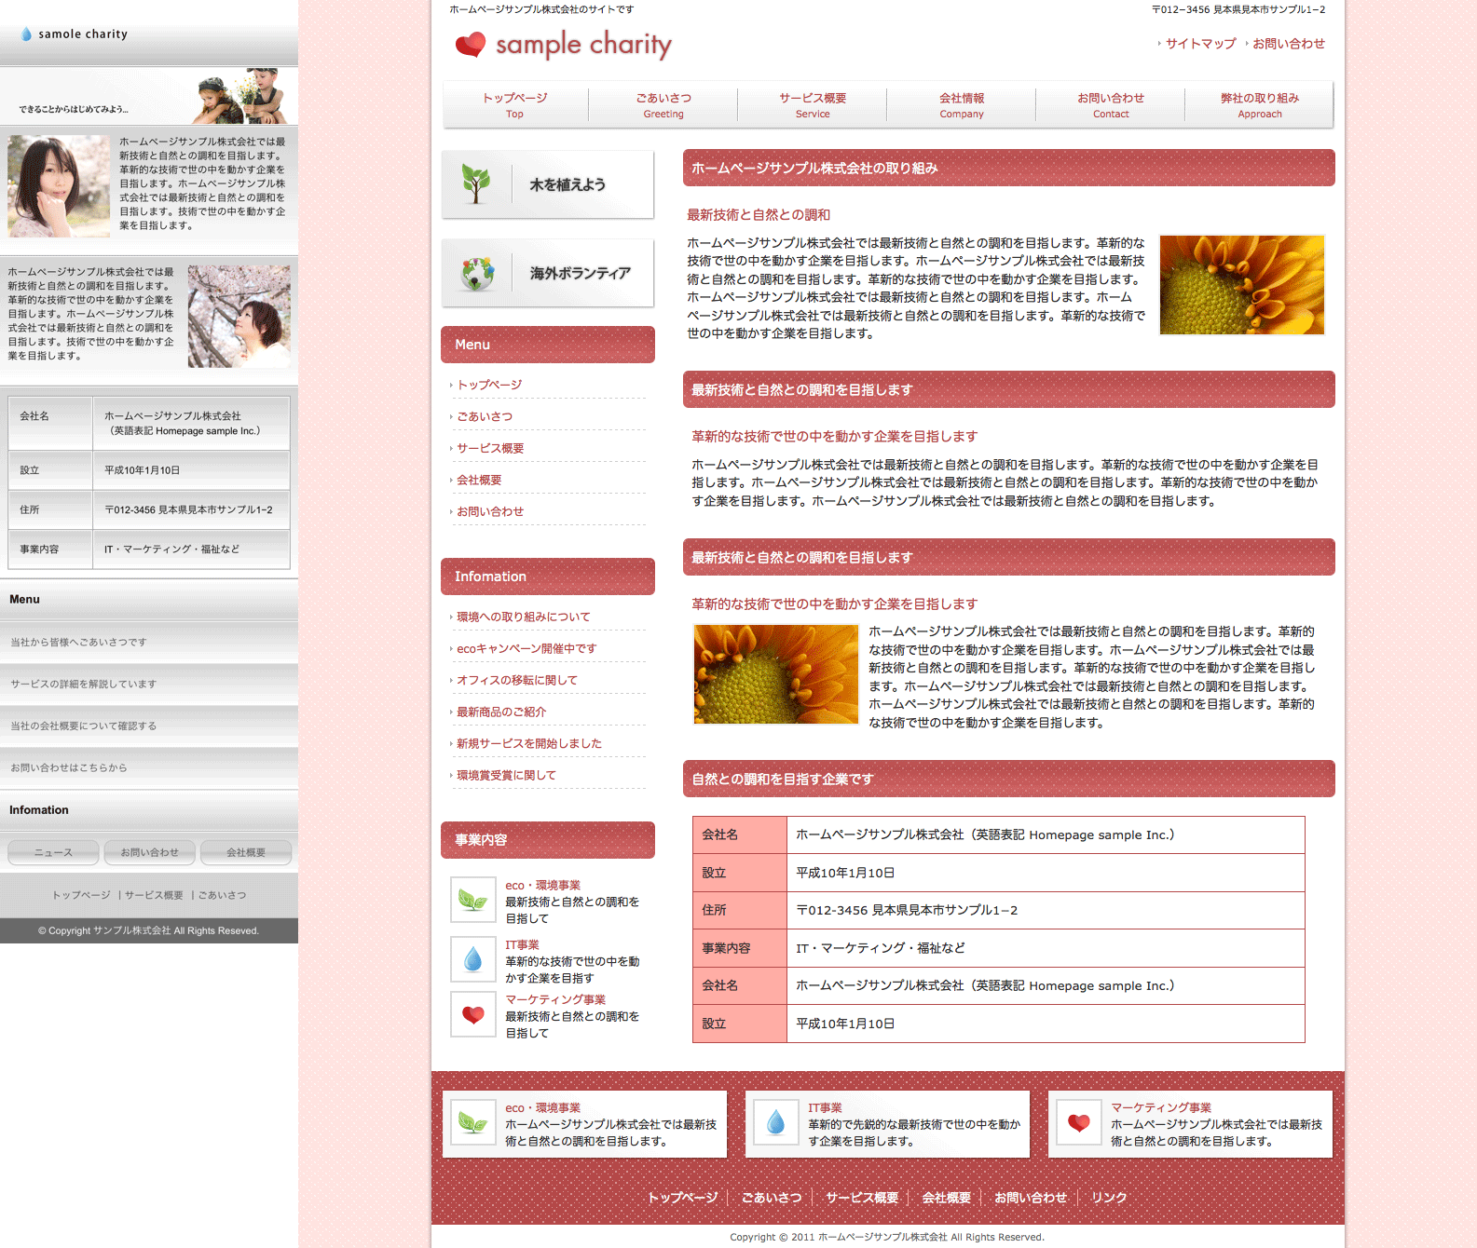The width and height of the screenshot is (1477, 1248).
Task: Click the footer リンク link
Action: point(1109,1198)
